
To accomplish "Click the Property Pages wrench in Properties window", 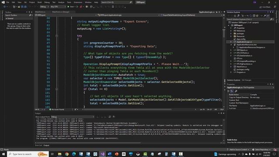I will [x=236, y=91].
